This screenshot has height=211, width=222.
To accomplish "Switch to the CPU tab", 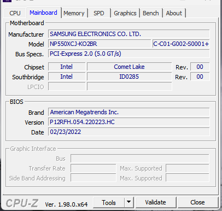I will [x=15, y=13].
